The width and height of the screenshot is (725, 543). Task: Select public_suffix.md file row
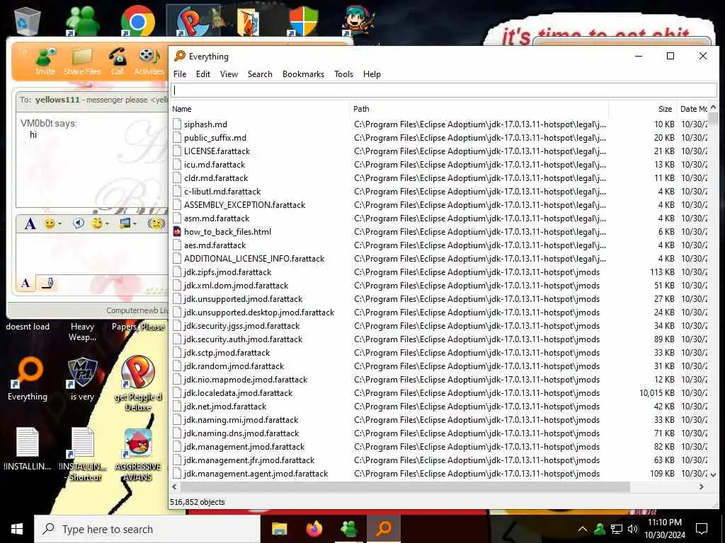click(x=439, y=138)
